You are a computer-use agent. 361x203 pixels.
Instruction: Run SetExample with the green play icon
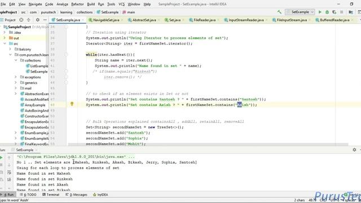point(320,12)
